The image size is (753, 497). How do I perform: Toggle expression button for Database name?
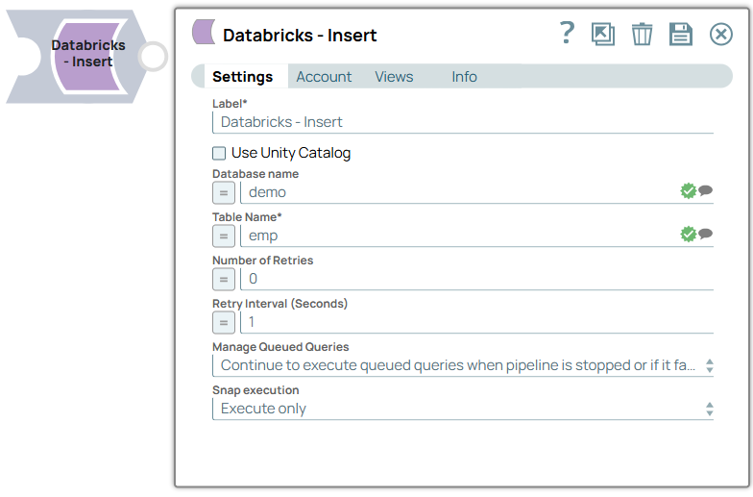(x=223, y=192)
